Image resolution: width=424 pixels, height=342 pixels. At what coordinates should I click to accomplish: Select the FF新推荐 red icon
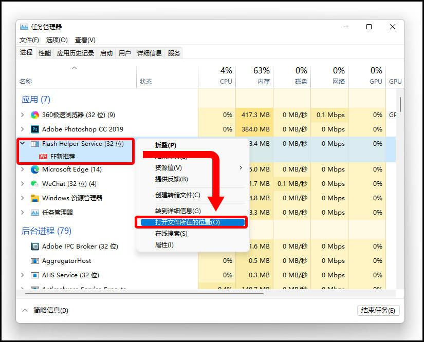[x=43, y=157]
